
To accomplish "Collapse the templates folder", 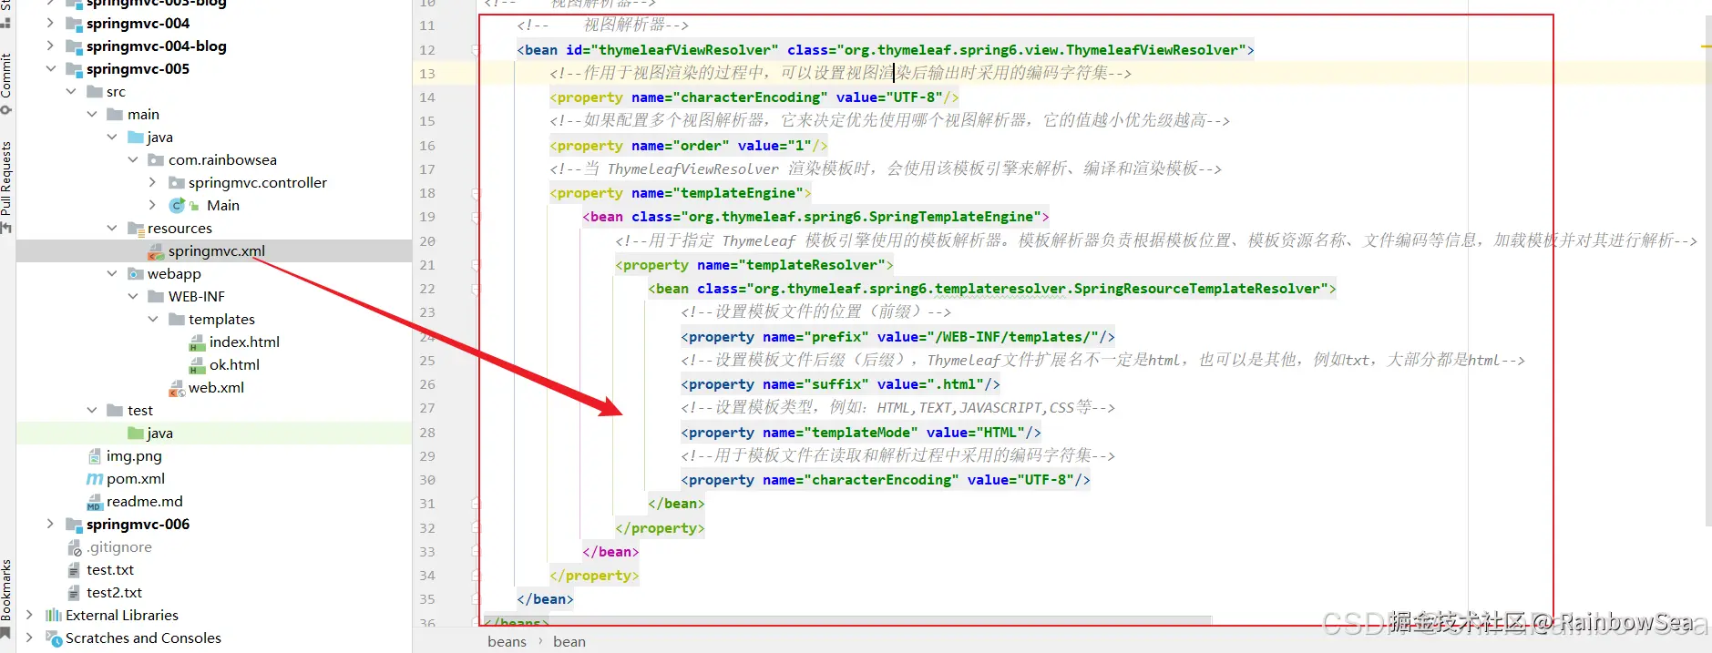I will tap(153, 319).
